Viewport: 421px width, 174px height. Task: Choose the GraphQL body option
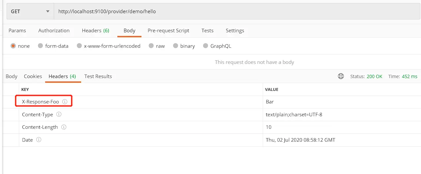coord(206,46)
